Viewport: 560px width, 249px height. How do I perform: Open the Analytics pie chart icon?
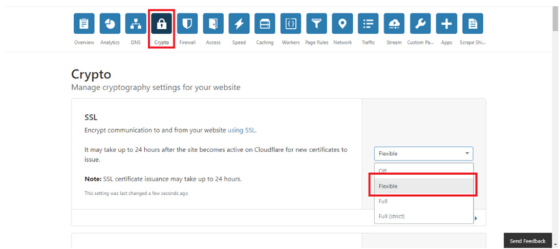tap(110, 24)
